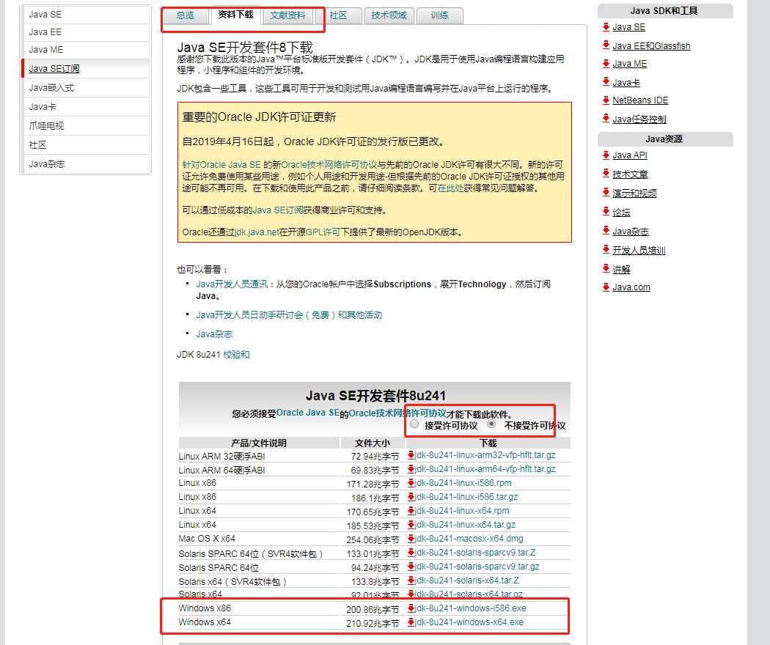Follow the GPL许可 link in the notice

323,232
